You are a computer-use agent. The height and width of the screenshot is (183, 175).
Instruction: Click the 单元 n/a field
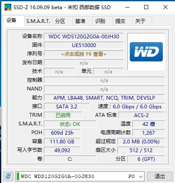click(109, 72)
